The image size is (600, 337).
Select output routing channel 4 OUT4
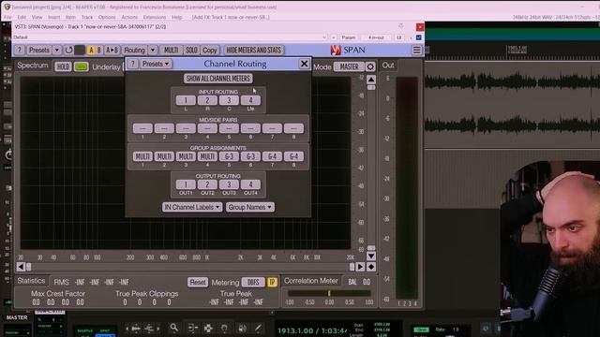250,185
